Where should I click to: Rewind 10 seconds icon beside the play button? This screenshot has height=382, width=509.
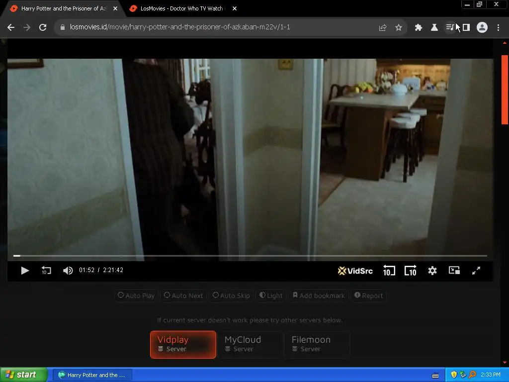46,270
